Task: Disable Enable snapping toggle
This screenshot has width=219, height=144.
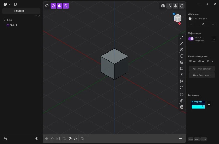Action: click(x=191, y=39)
